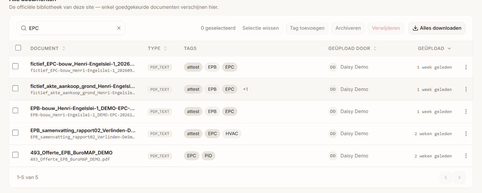Click filename 493_Offerte_EPB_BuroMAP_DEMO.pdf subtitle
The image size is (482, 193).
(x=70, y=159)
